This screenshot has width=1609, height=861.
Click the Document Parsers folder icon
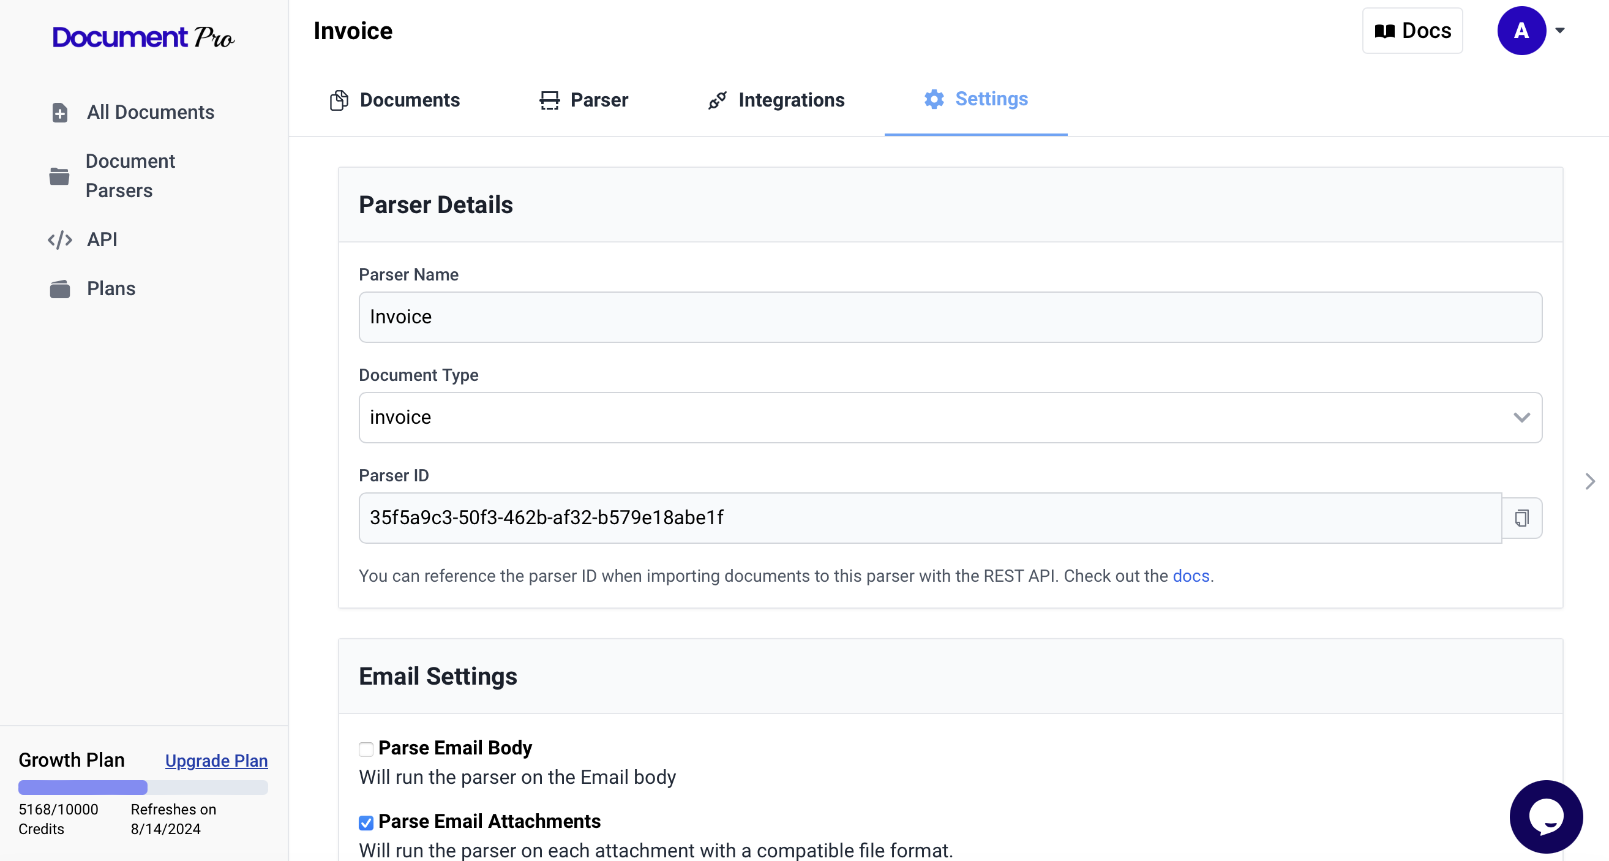click(59, 176)
